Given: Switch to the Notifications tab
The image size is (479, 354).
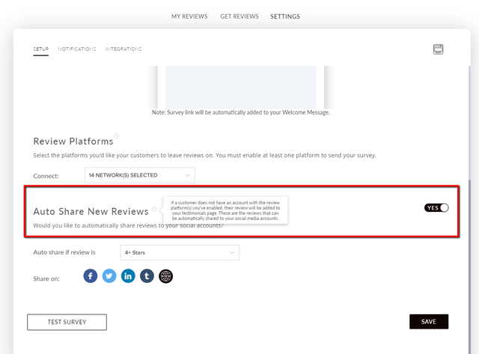Looking at the screenshot, I should (77, 49).
